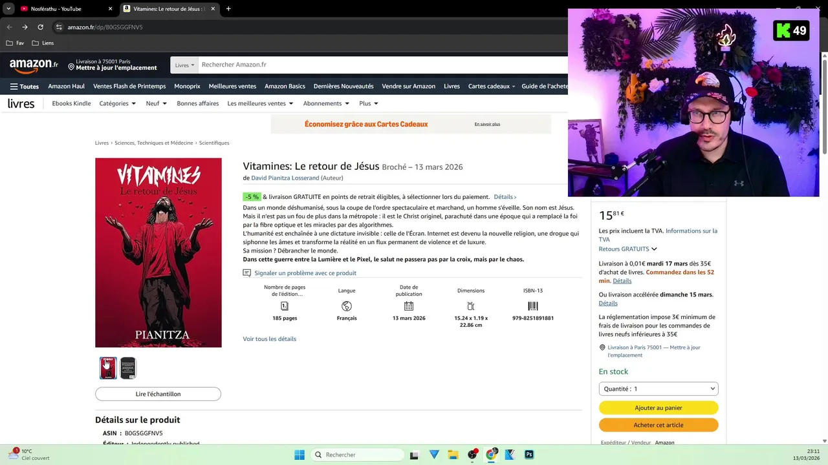Click the ISBN-13 barcode icon
The image size is (828, 465).
[x=533, y=306]
